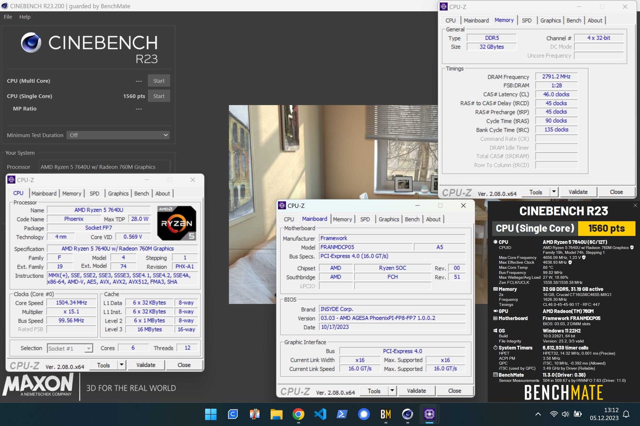Click the 1560 pts score in BenchMate overlay
Image resolution: width=640 pixels, height=426 pixels.
tap(607, 228)
